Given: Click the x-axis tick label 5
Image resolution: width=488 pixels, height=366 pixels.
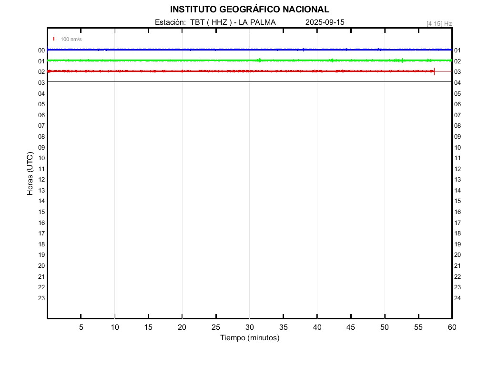Looking at the screenshot, I should pyautogui.click(x=81, y=327).
